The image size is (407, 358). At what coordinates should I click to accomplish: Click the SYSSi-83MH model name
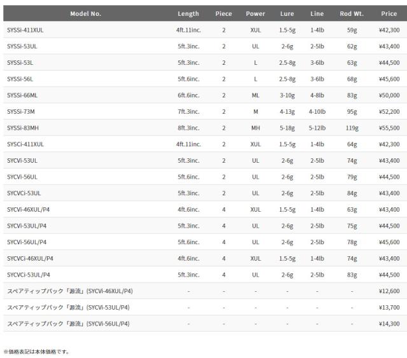(23, 128)
